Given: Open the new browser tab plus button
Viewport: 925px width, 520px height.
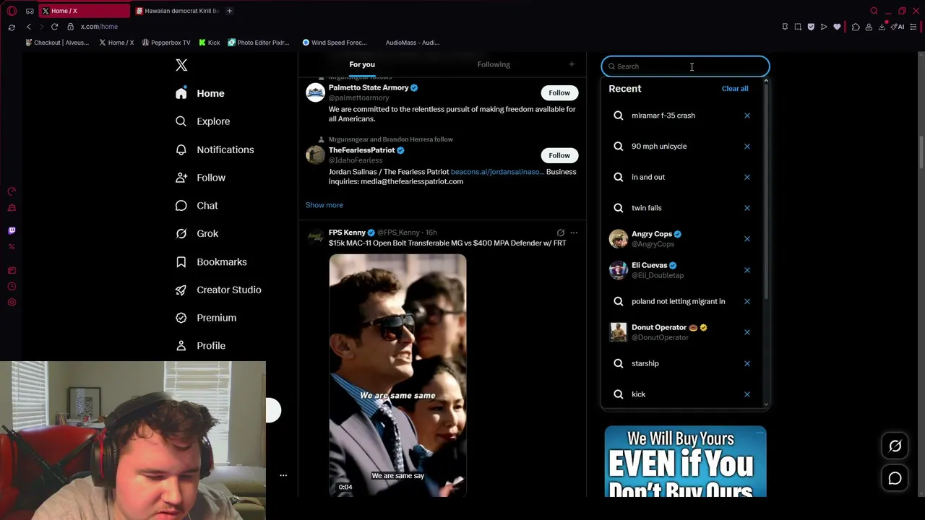Looking at the screenshot, I should [229, 11].
